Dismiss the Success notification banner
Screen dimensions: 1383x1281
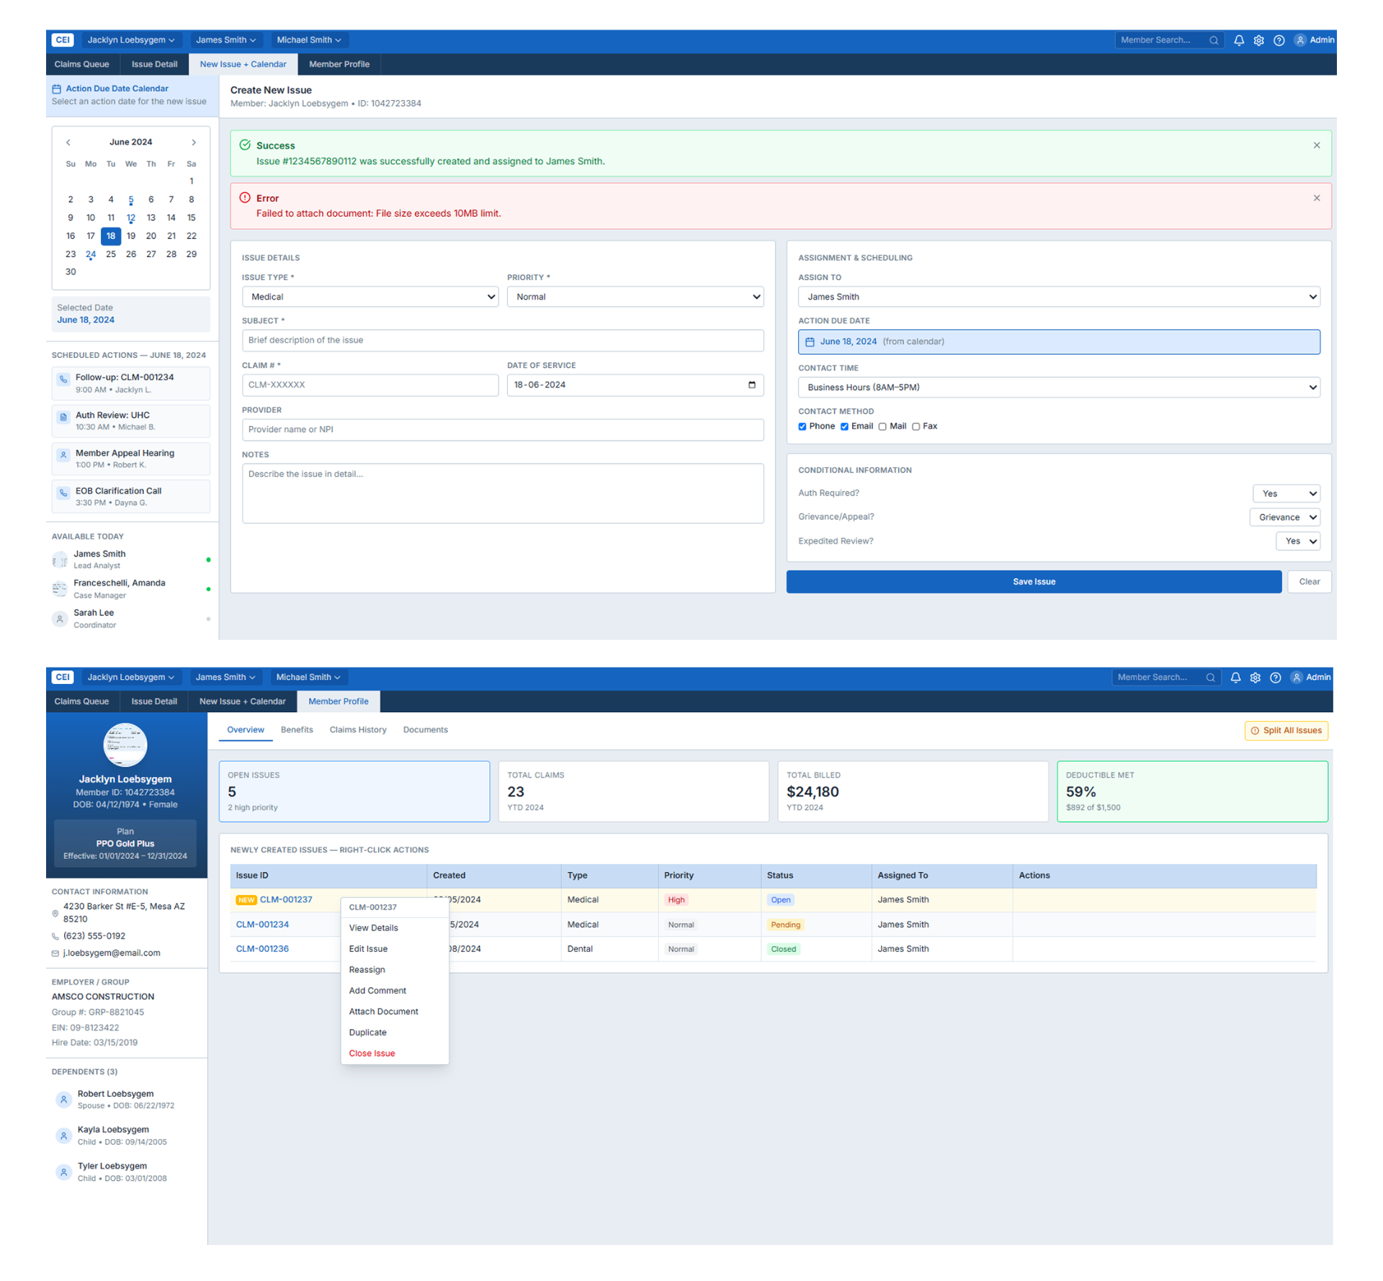1316,145
